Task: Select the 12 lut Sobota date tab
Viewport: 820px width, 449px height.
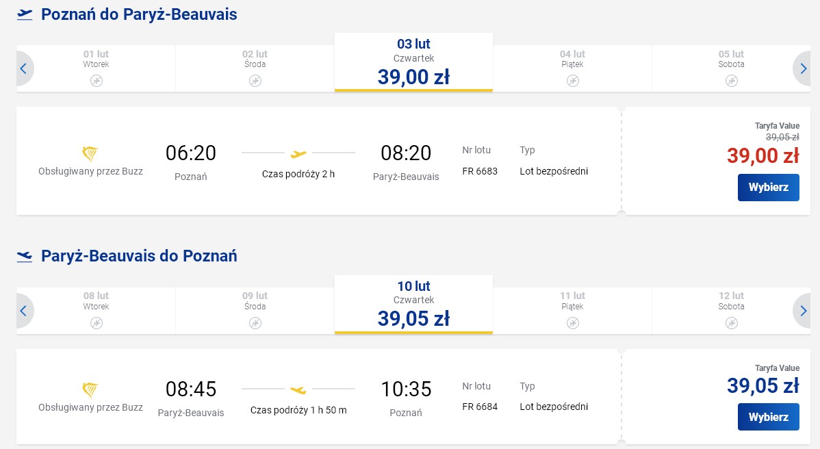Action: coord(731,311)
